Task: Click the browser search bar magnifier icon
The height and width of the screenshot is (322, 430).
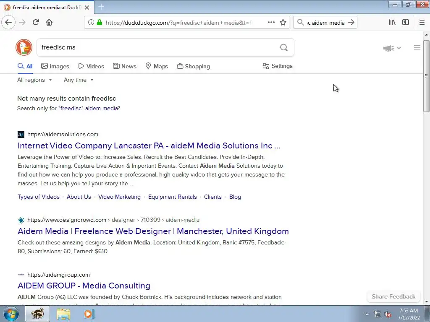Action: point(301,22)
